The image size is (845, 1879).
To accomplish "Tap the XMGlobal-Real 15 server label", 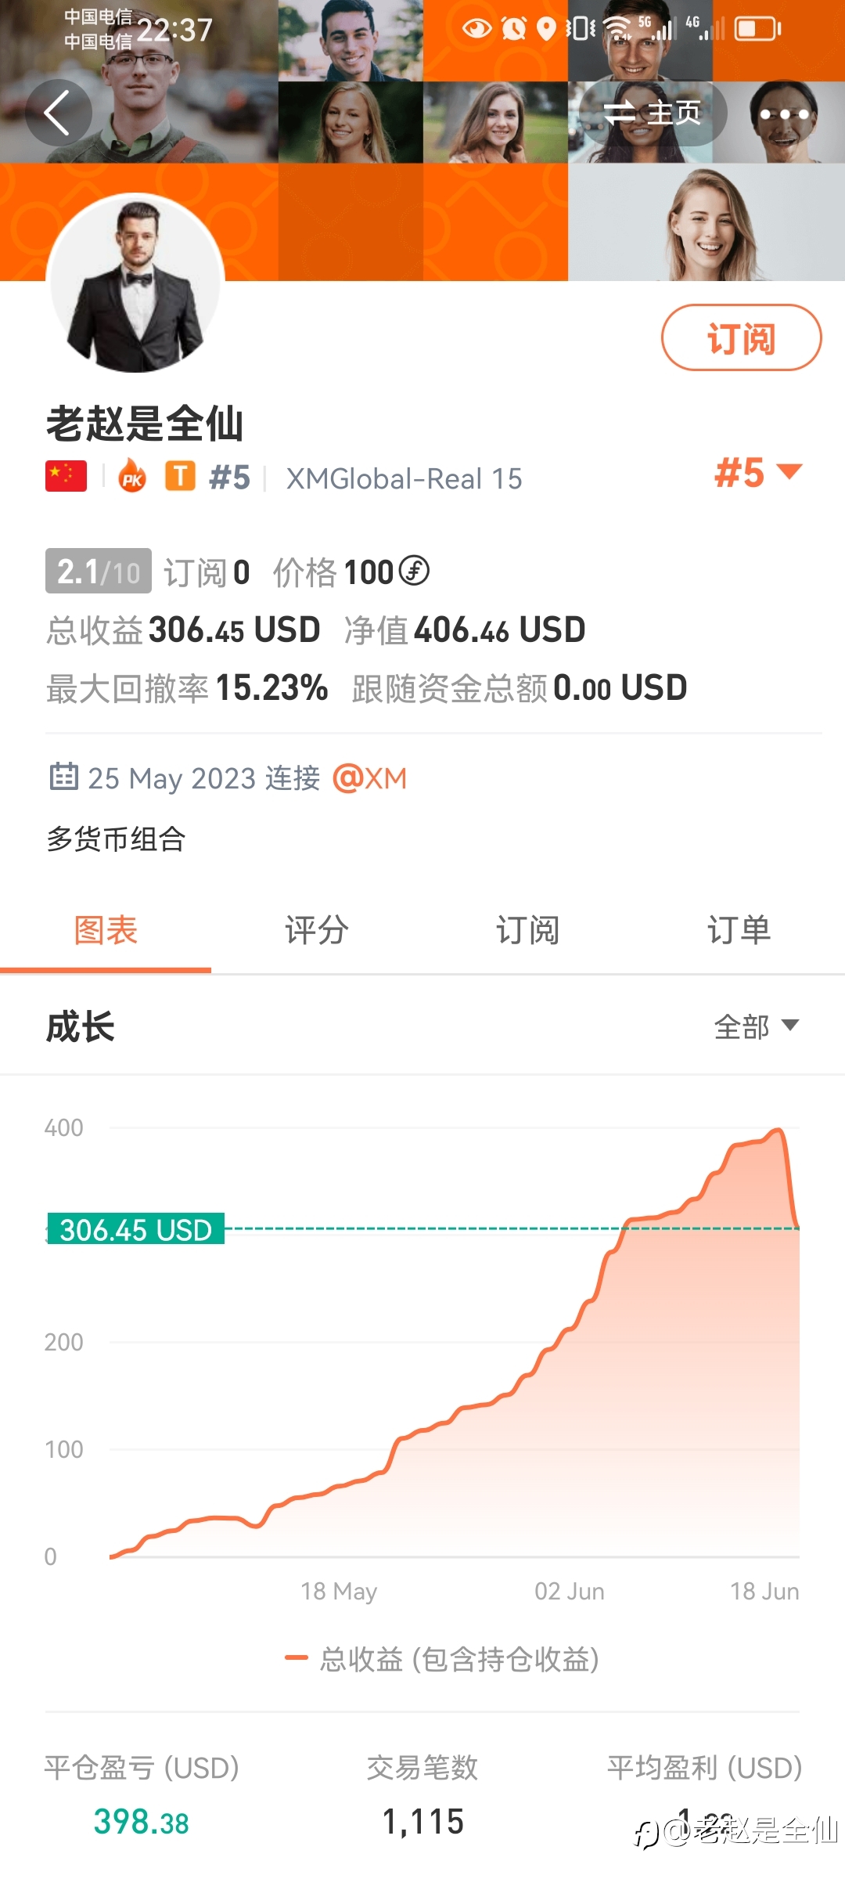I will [x=405, y=479].
